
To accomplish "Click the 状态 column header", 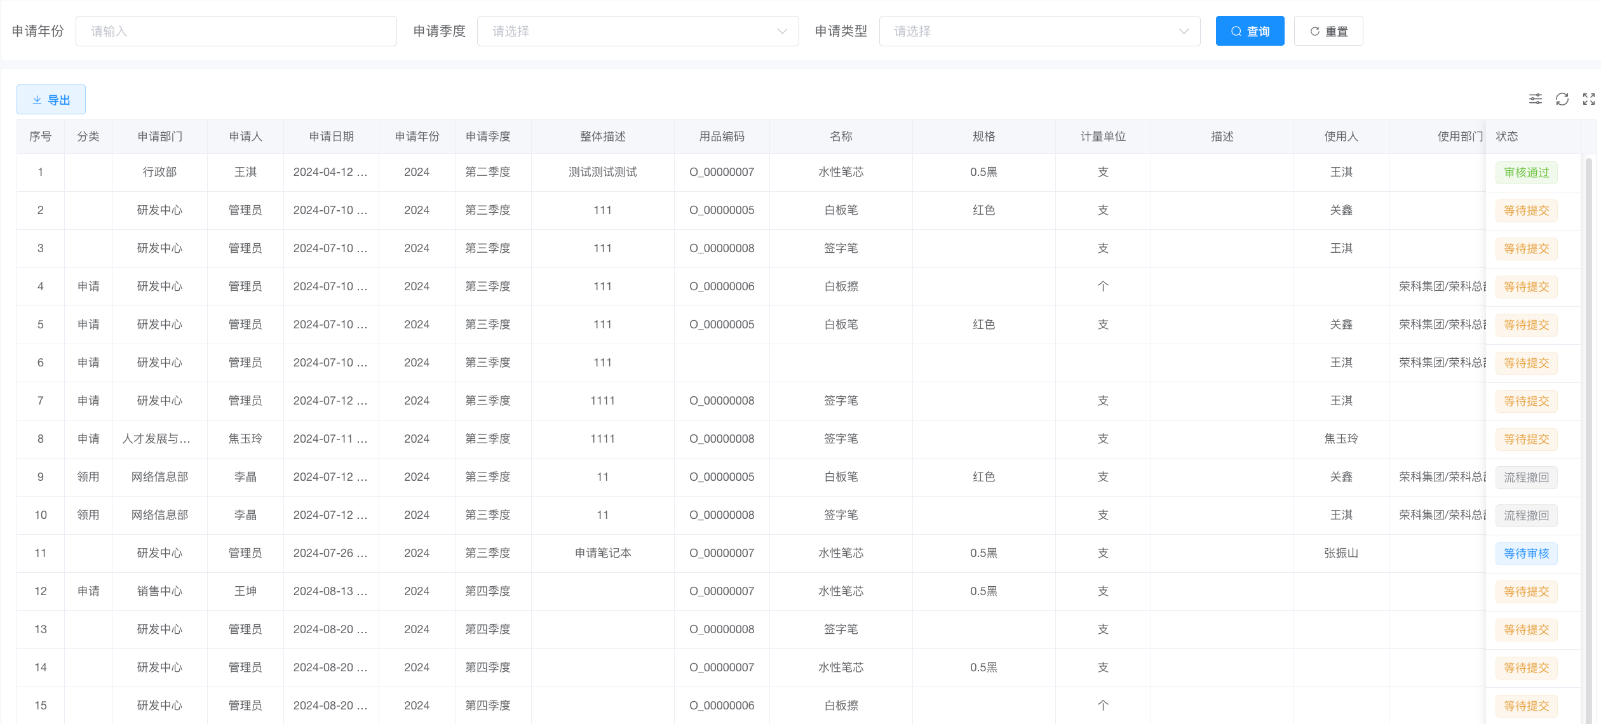I will click(x=1507, y=137).
